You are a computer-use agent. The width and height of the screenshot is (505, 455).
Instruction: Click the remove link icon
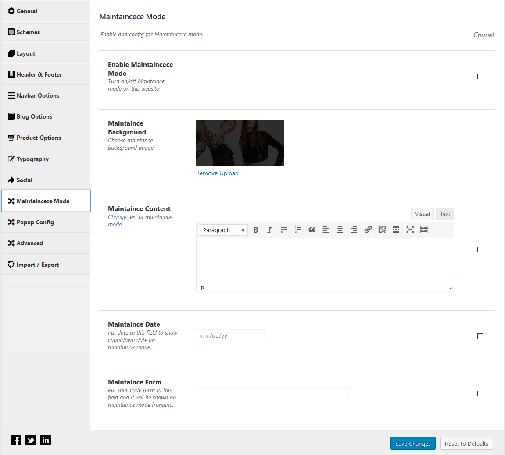382,229
